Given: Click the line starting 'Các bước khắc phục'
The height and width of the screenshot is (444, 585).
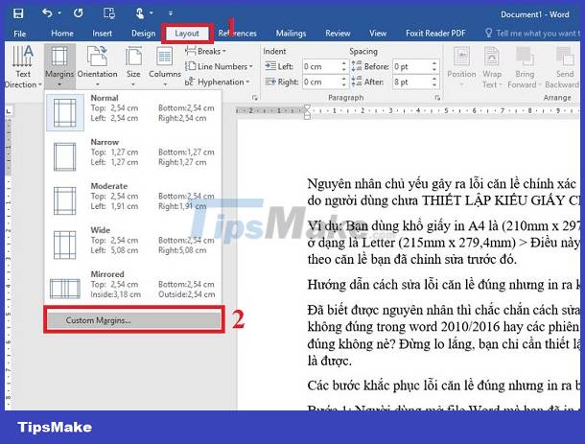Looking at the screenshot, I should (x=444, y=386).
